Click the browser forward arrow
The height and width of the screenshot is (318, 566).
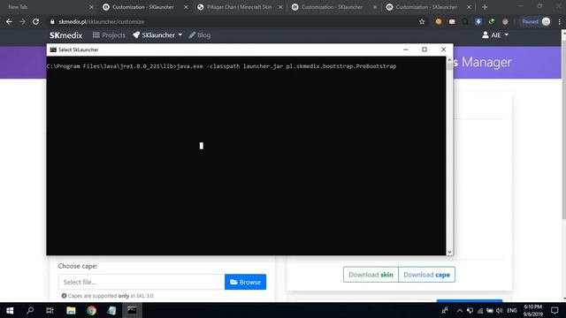(x=22, y=21)
